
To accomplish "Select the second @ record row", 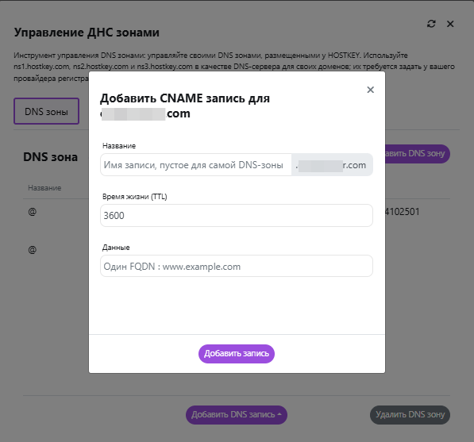I will click(33, 249).
